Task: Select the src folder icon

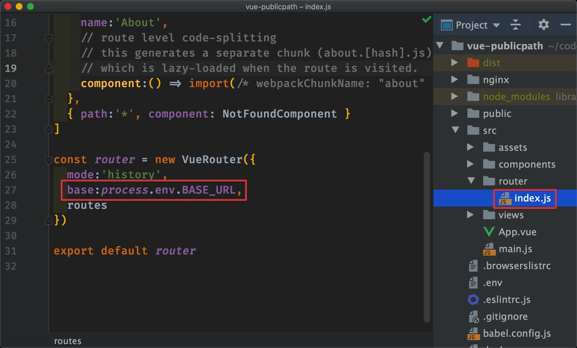Action: [473, 130]
